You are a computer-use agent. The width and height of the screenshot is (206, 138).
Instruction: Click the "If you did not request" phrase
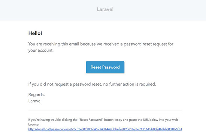pos(48,84)
